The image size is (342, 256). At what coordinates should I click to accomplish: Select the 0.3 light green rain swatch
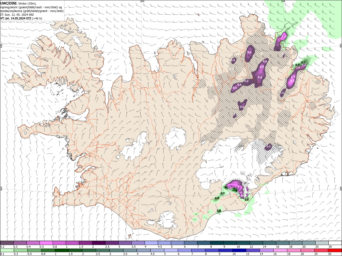(21, 250)
